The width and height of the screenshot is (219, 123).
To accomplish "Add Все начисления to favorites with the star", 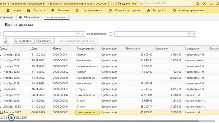I will 1,25.
